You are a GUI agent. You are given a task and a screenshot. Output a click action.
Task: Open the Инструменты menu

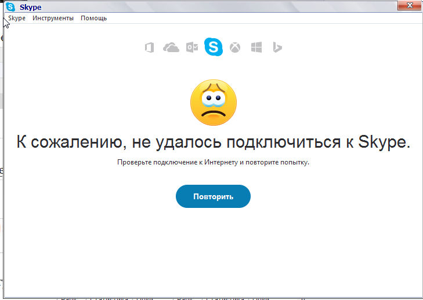click(53, 18)
